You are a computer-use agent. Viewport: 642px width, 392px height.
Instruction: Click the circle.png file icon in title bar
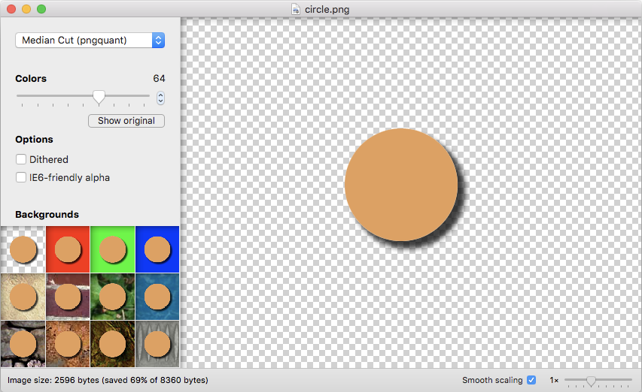point(296,9)
